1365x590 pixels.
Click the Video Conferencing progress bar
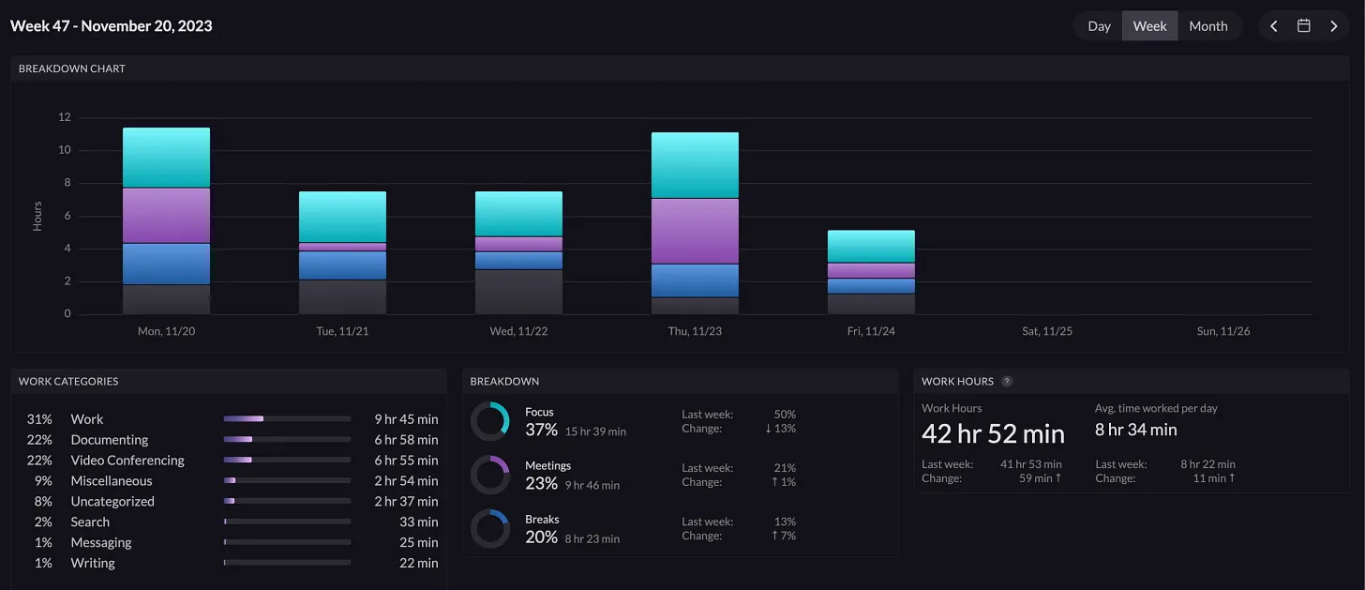(287, 460)
